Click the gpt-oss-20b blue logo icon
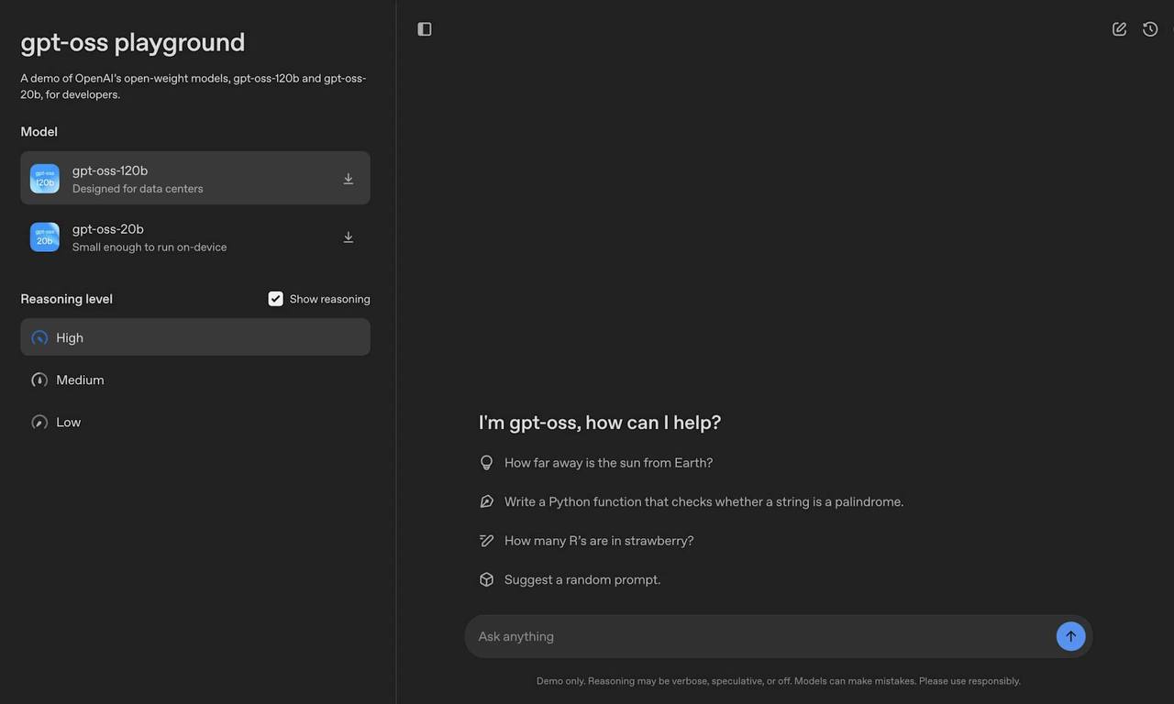 click(x=45, y=237)
